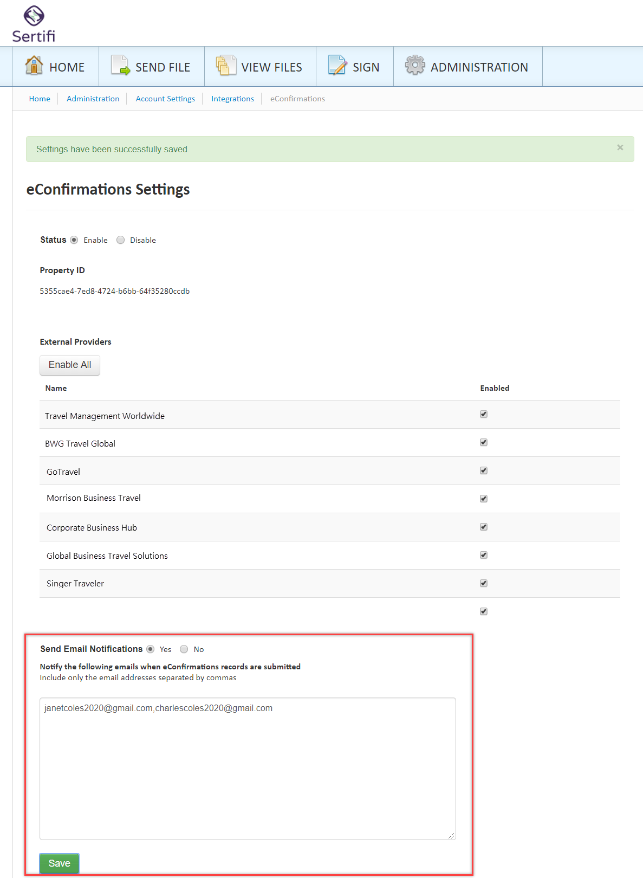Click the Sign pencil document icon
643x878 pixels.
pos(337,65)
